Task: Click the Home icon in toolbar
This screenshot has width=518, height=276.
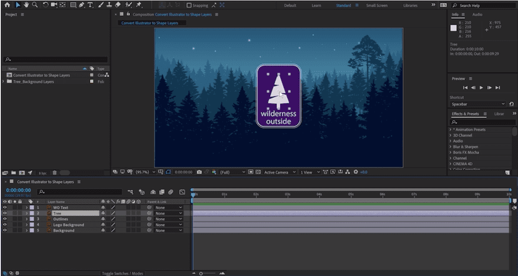Action: 7,5
